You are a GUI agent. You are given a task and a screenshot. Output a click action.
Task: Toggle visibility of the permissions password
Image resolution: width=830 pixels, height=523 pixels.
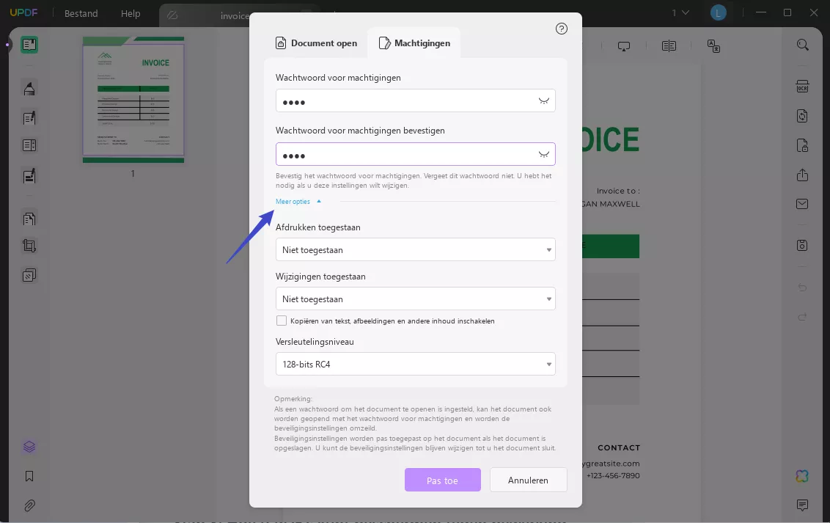[x=543, y=100]
